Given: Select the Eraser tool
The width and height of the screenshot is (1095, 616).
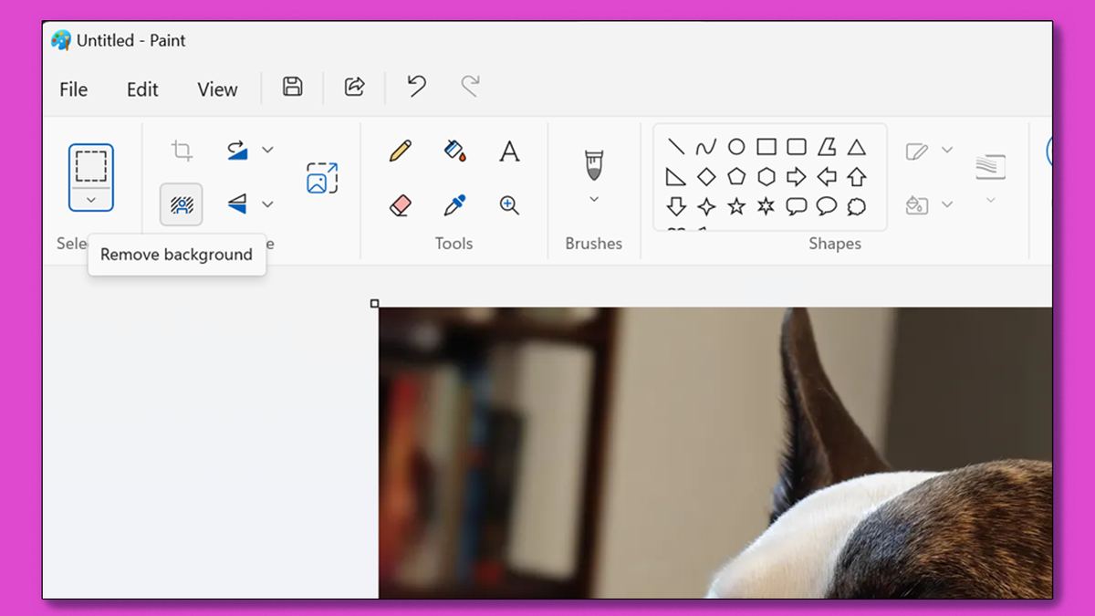Looking at the screenshot, I should click(399, 204).
